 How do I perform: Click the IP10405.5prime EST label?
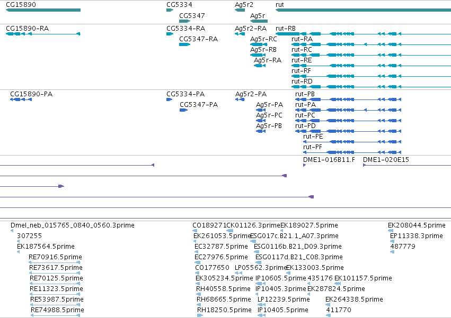(283, 310)
